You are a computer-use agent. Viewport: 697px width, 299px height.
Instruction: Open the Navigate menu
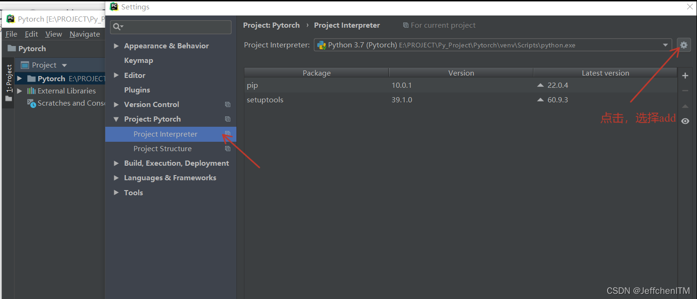pos(85,34)
